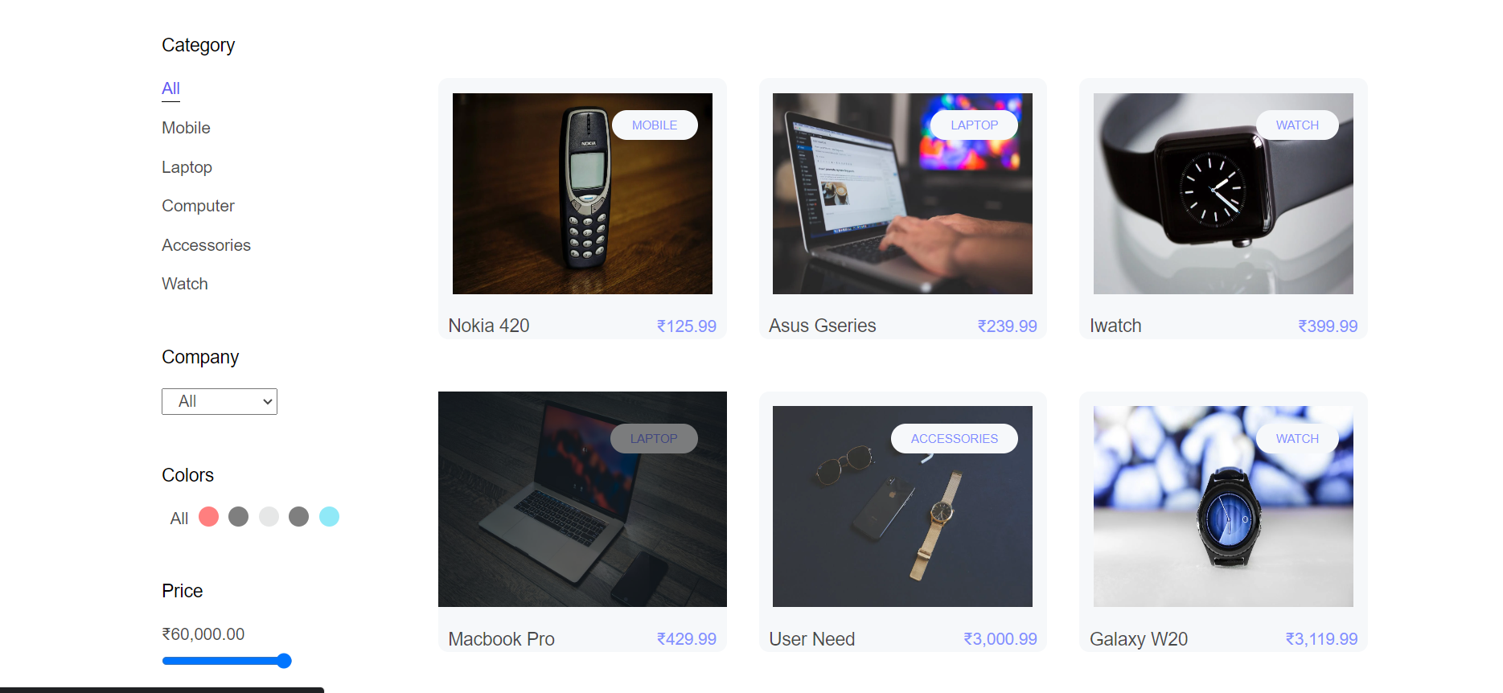Filter products by Mobile category
The image size is (1503, 693).
(x=186, y=128)
